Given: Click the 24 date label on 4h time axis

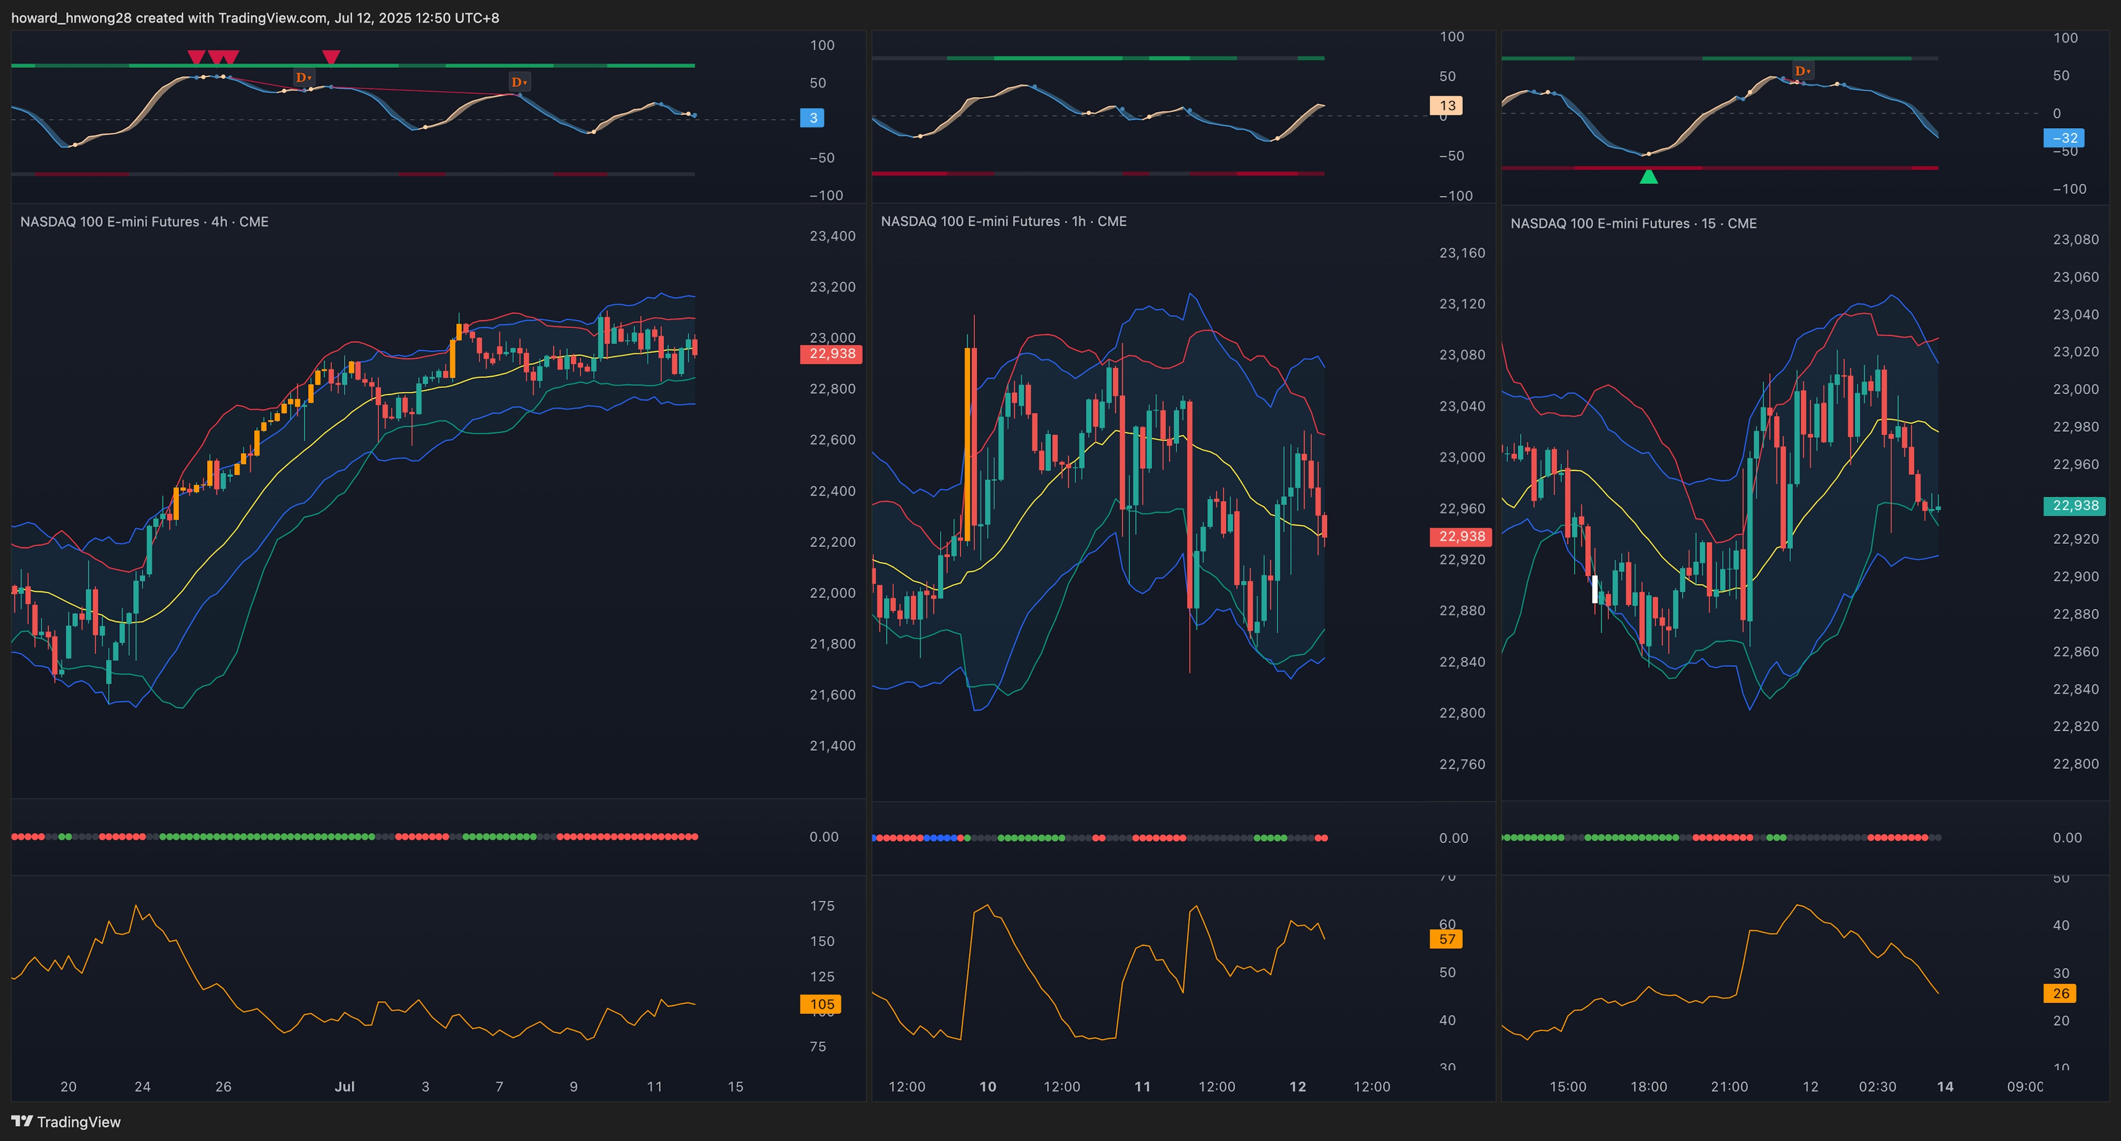Looking at the screenshot, I should (143, 1087).
